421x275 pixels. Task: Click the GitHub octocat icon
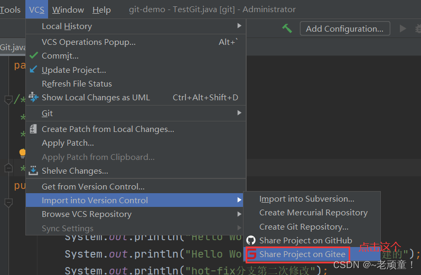[x=251, y=240]
